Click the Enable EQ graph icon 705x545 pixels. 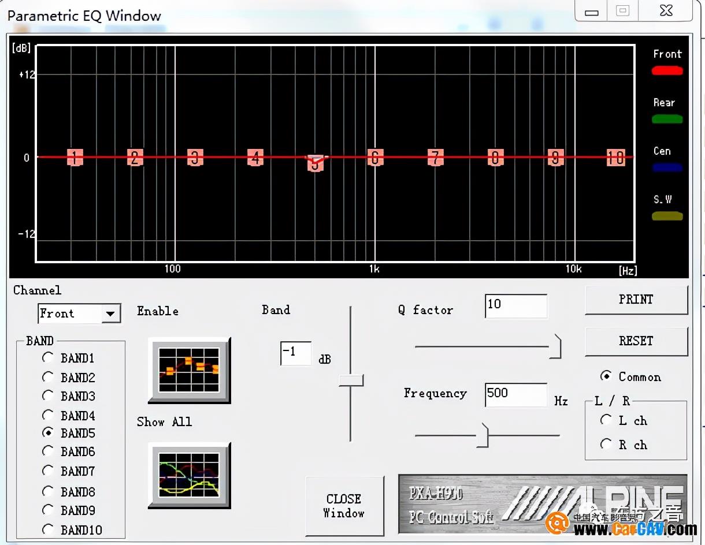[x=189, y=369]
